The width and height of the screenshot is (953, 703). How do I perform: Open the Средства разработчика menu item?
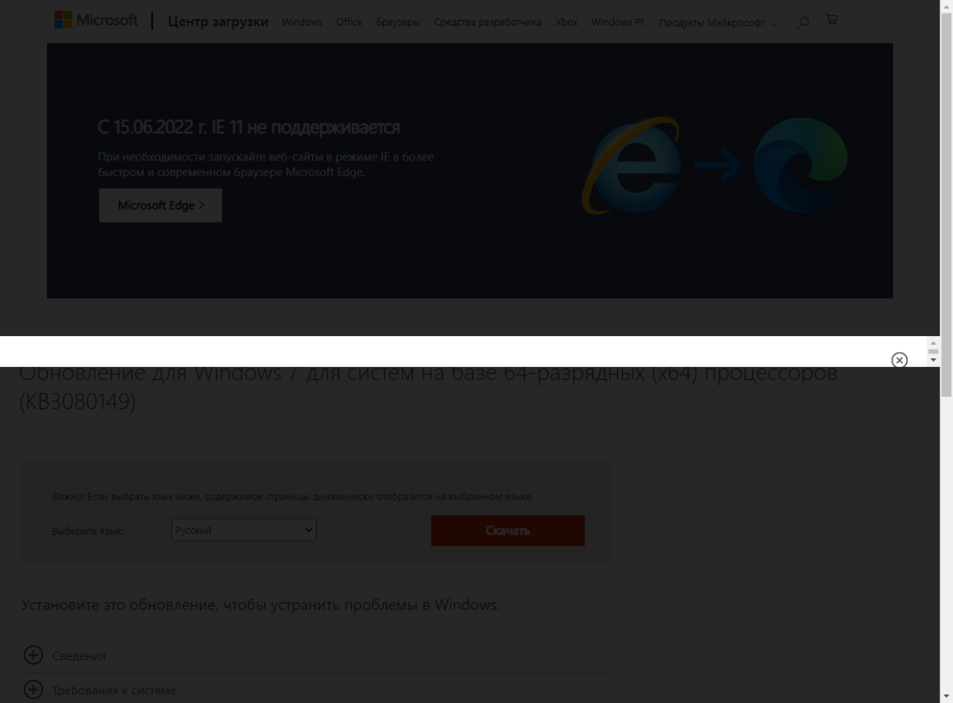[488, 22]
